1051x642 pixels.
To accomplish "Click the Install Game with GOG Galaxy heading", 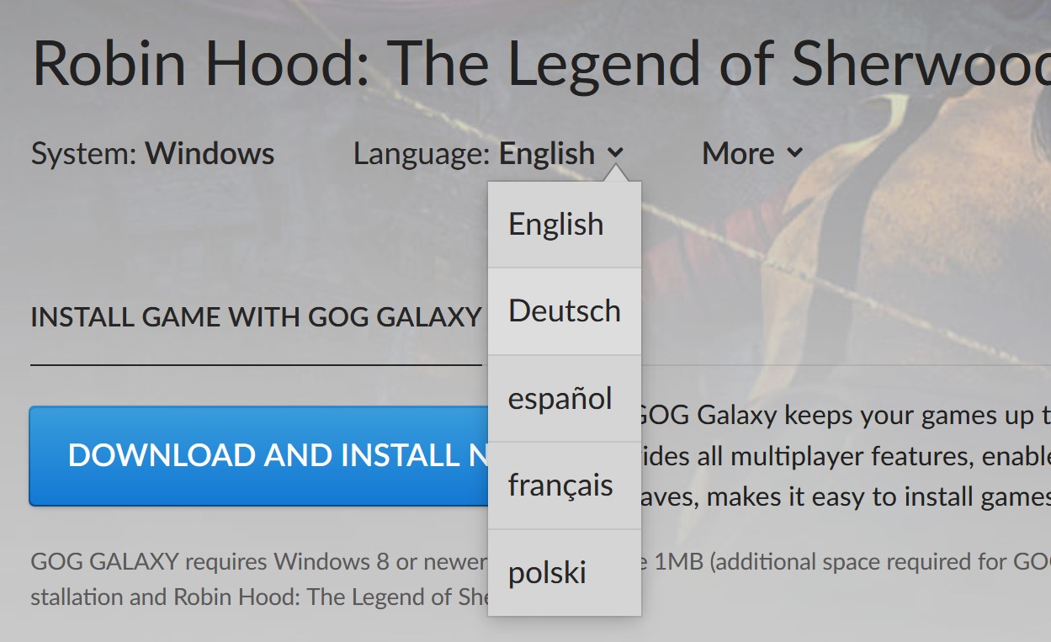I will (256, 317).
